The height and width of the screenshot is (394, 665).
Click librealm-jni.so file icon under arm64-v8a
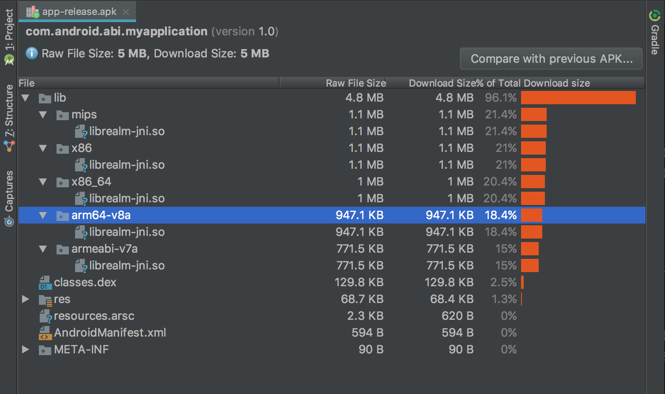click(81, 232)
